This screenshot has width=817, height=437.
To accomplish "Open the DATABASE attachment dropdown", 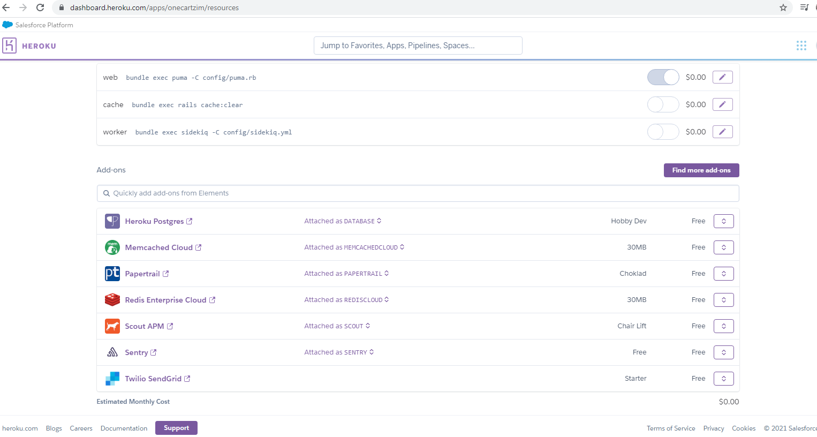I will point(379,221).
